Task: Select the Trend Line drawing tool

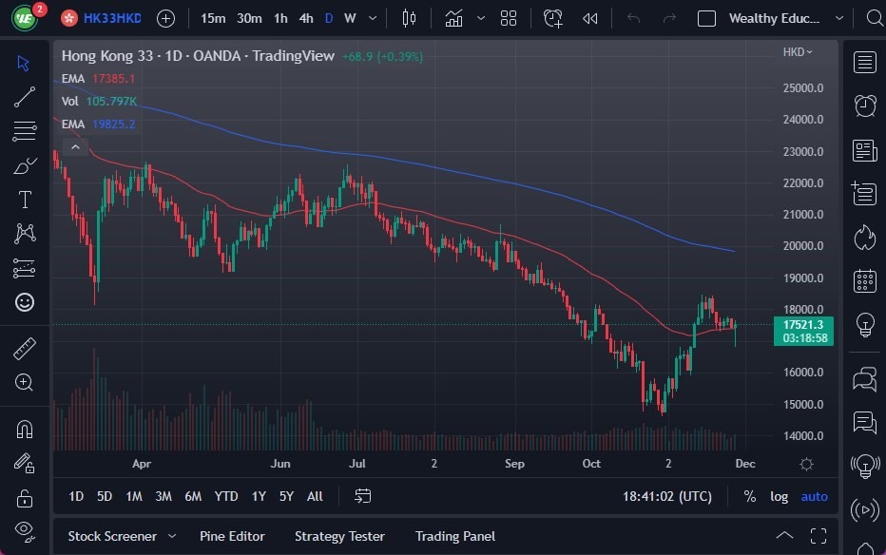Action: point(25,97)
